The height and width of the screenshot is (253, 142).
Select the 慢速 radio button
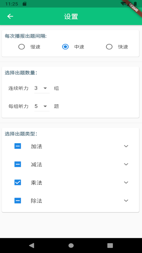click(21, 47)
